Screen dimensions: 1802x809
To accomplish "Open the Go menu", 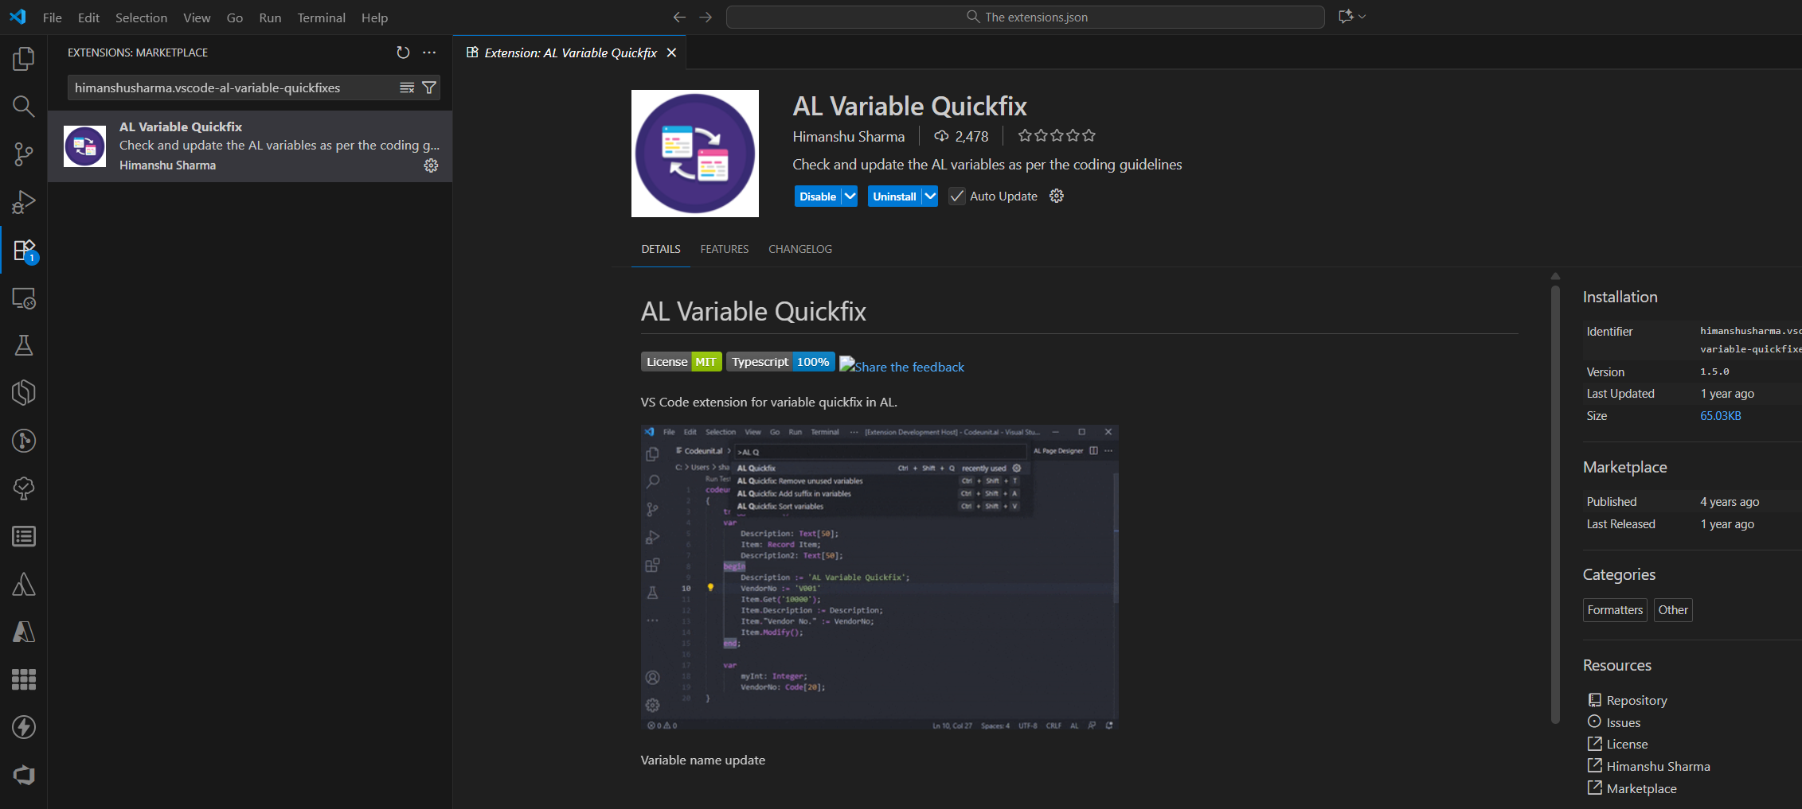I will point(235,18).
